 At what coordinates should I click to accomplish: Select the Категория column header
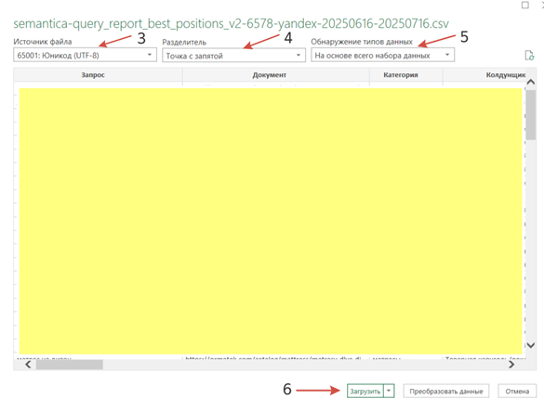tap(401, 75)
